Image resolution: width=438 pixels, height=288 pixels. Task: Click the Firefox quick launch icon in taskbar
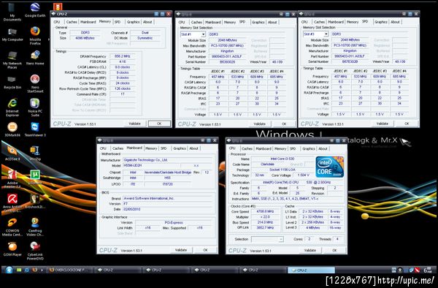click(x=35, y=270)
